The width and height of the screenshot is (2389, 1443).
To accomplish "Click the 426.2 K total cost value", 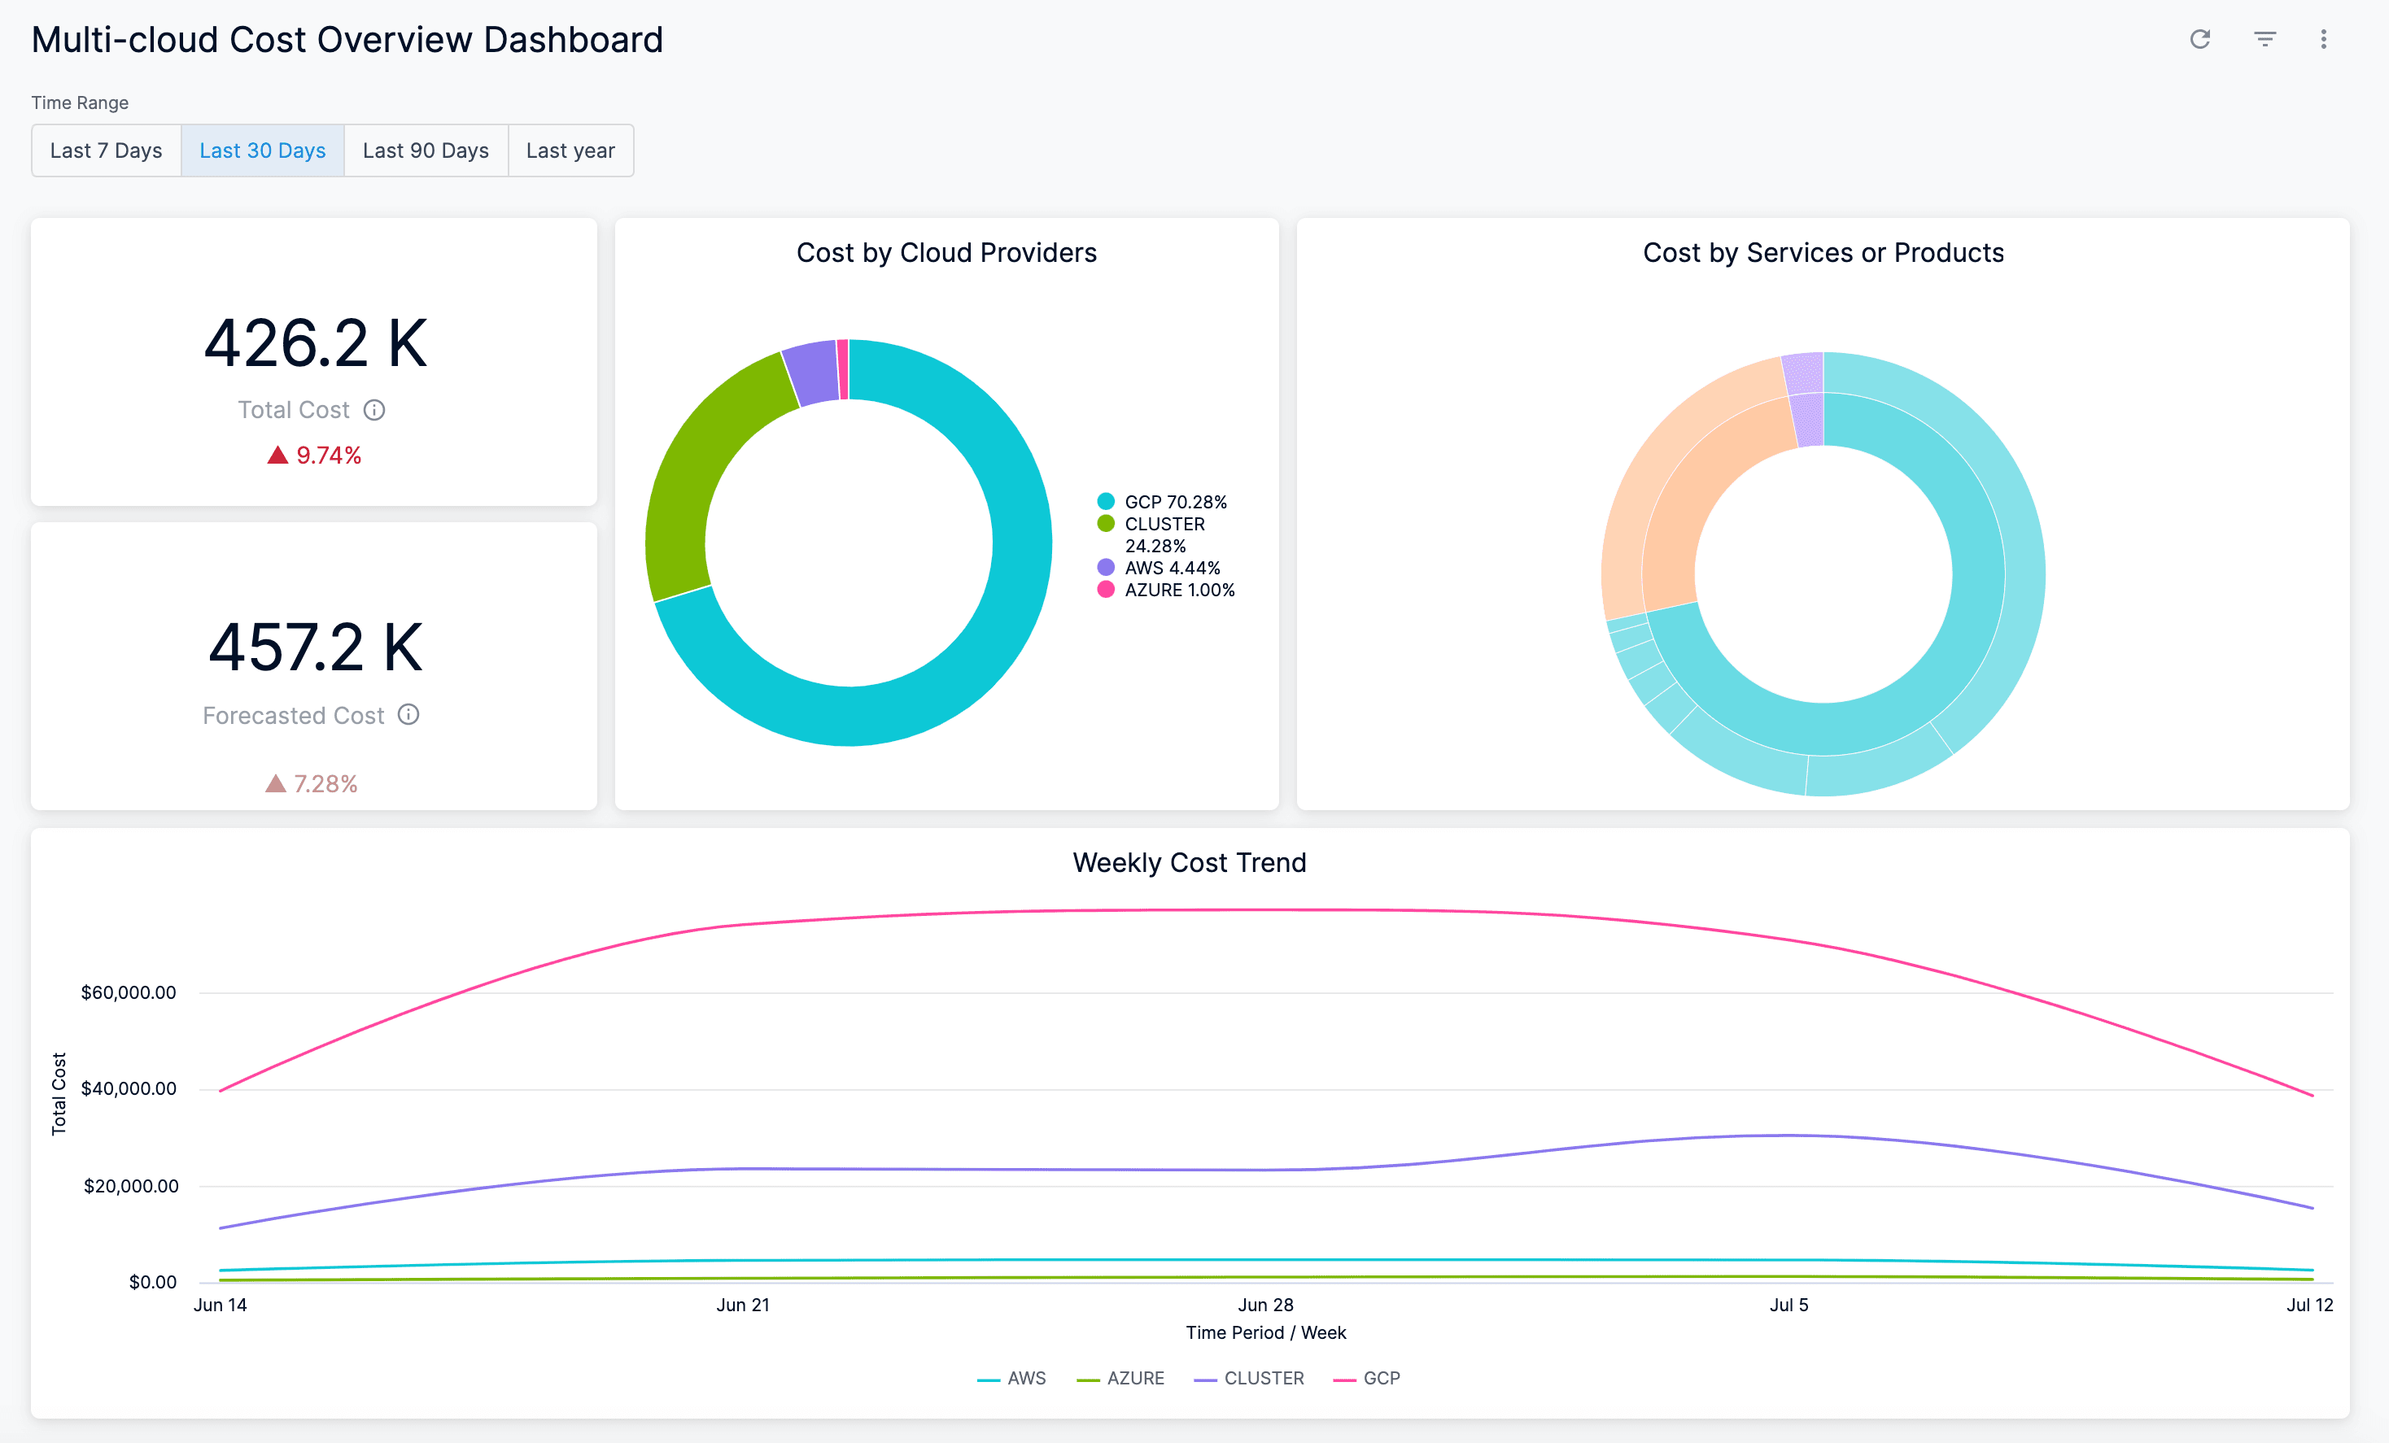I will pos(315,343).
